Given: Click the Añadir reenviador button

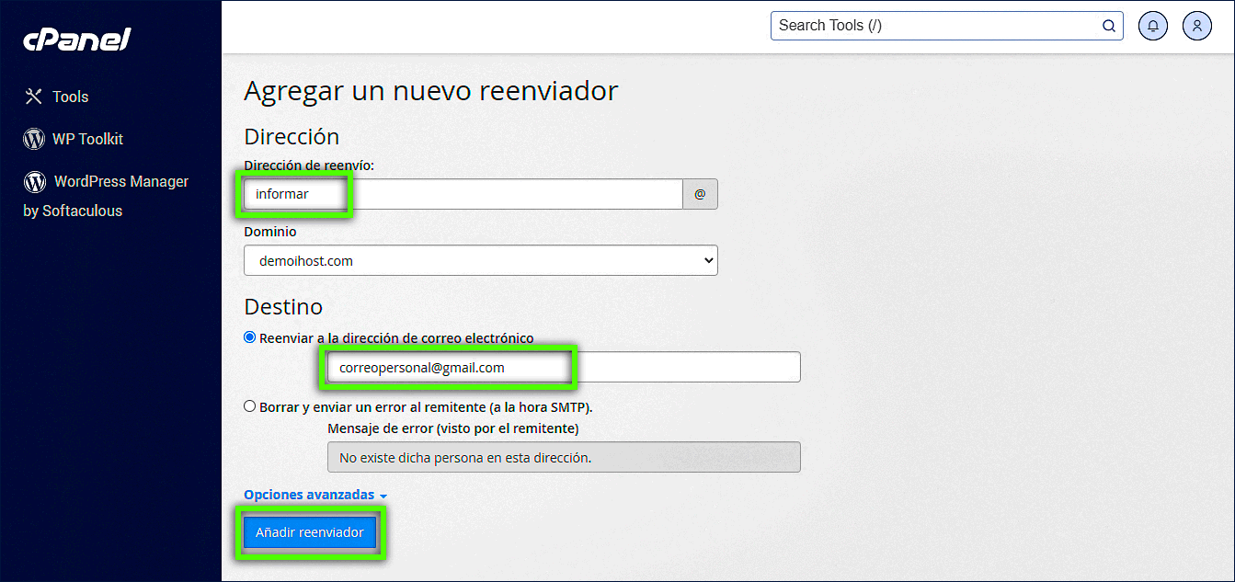Looking at the screenshot, I should coord(309,531).
